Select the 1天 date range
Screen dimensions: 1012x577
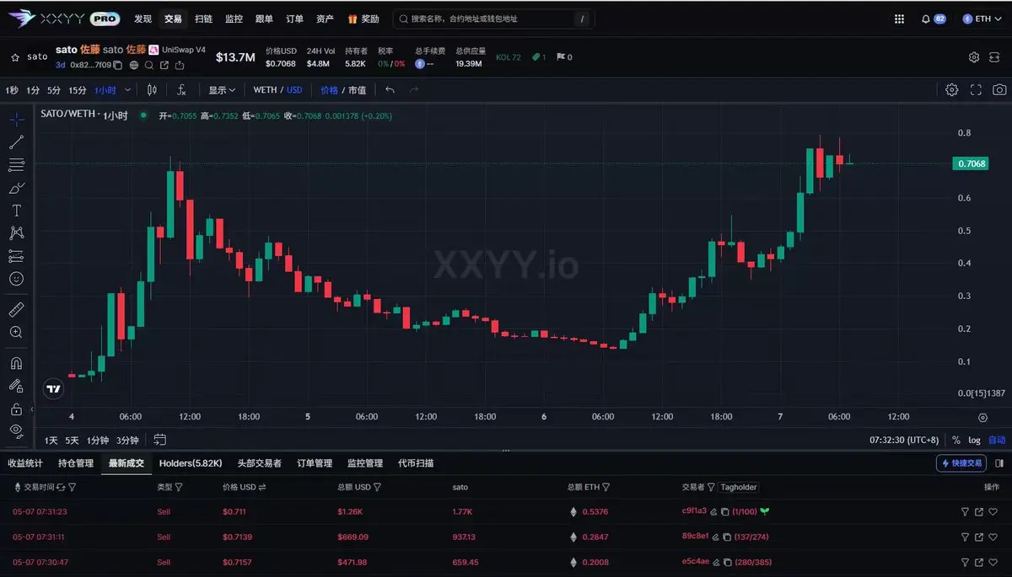pyautogui.click(x=51, y=440)
